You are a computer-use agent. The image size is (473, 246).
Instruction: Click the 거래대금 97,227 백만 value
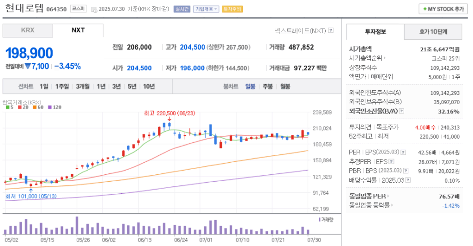click(x=310, y=68)
